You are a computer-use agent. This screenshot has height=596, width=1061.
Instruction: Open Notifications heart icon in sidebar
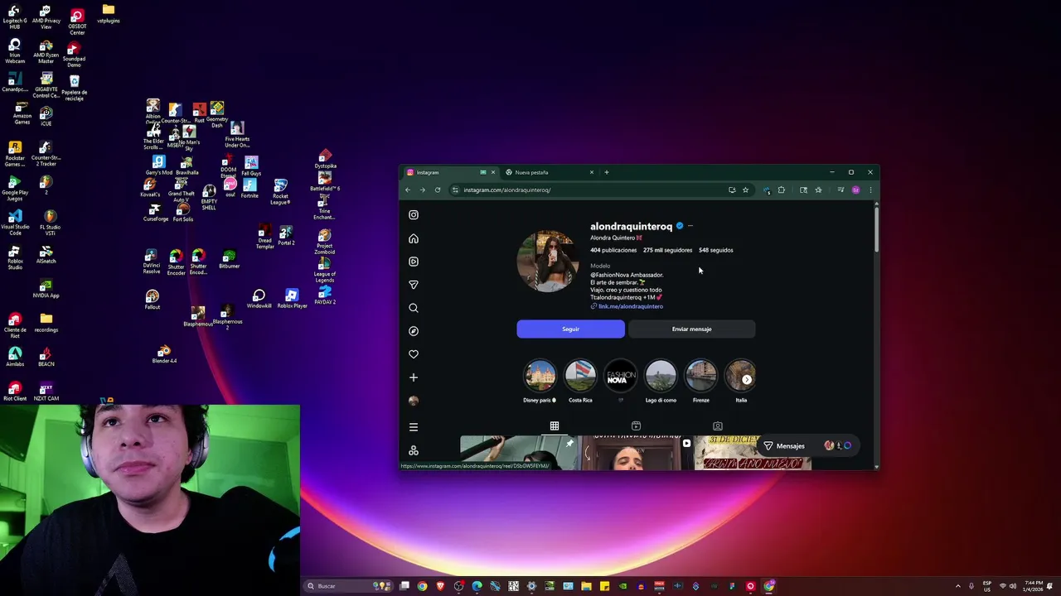click(x=414, y=354)
